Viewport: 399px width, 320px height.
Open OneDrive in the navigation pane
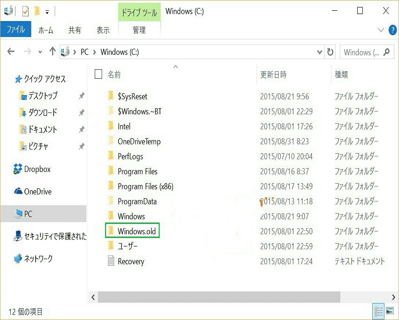(32, 192)
